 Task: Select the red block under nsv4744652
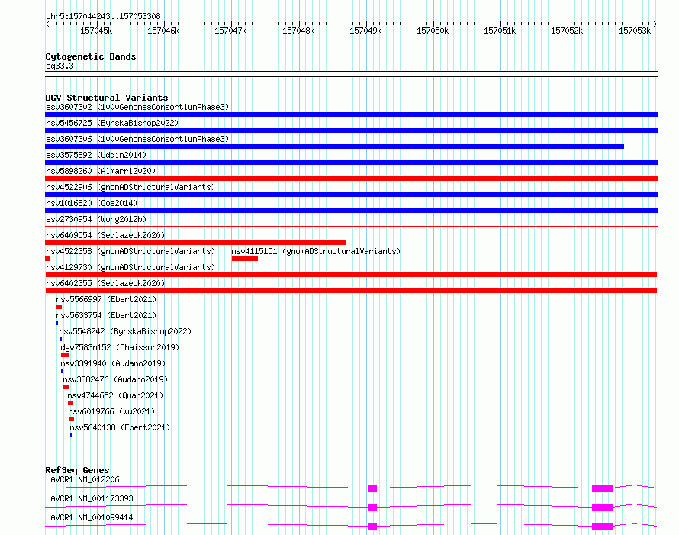pos(71,403)
